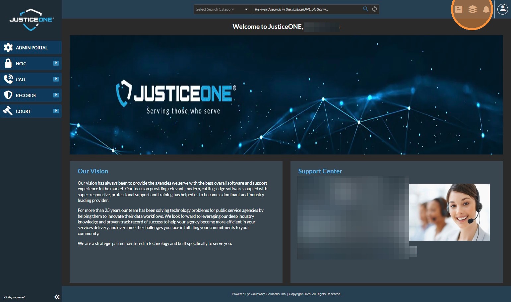
Task: Click the Powered By Courtware Solutions footer text
Action: [x=286, y=294]
